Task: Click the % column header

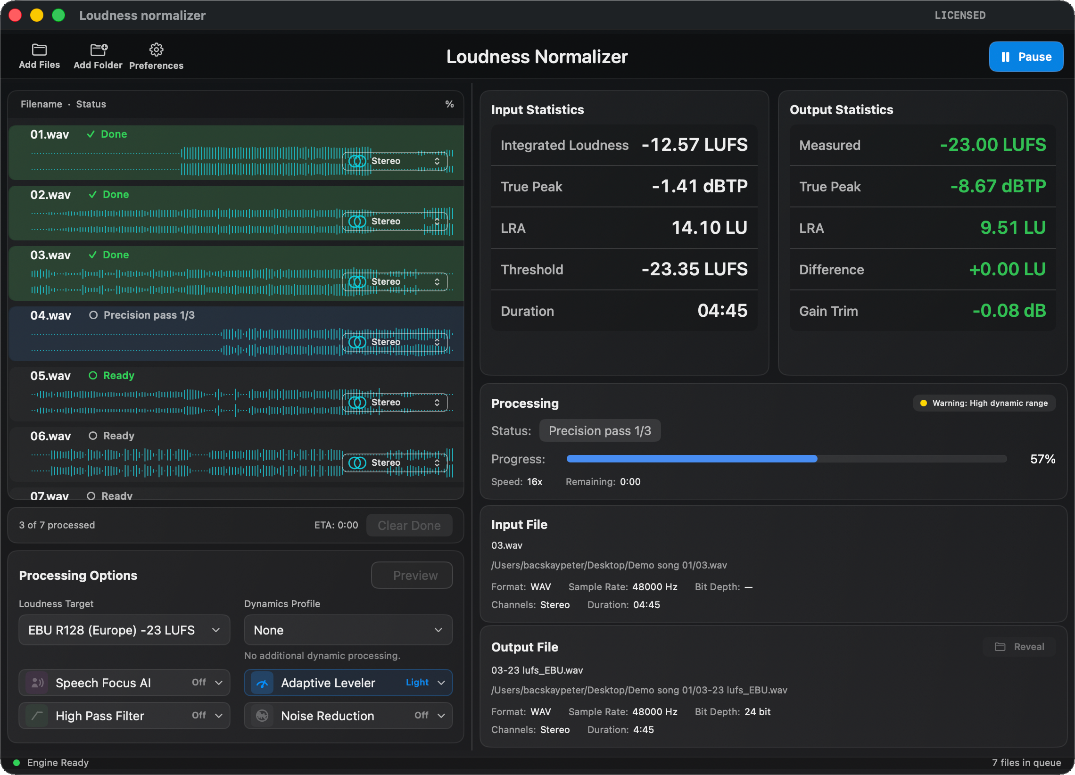Action: pos(449,104)
